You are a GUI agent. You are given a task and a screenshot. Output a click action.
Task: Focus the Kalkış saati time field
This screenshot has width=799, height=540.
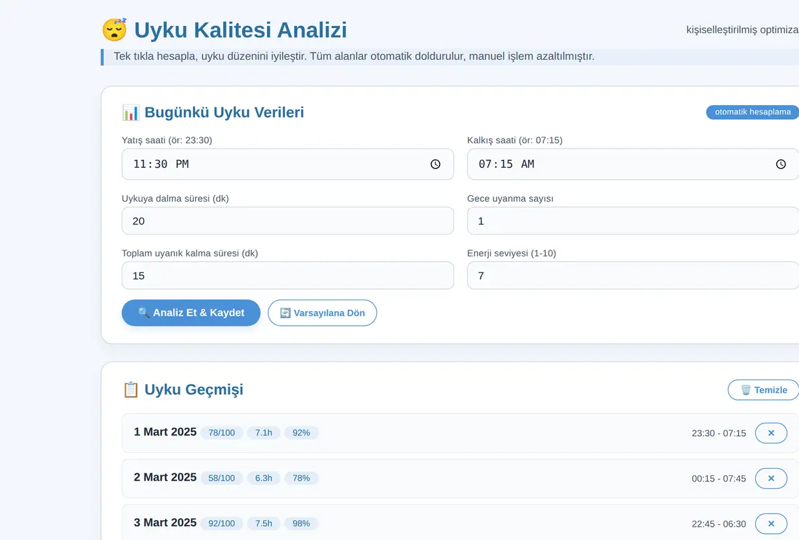[x=633, y=164]
